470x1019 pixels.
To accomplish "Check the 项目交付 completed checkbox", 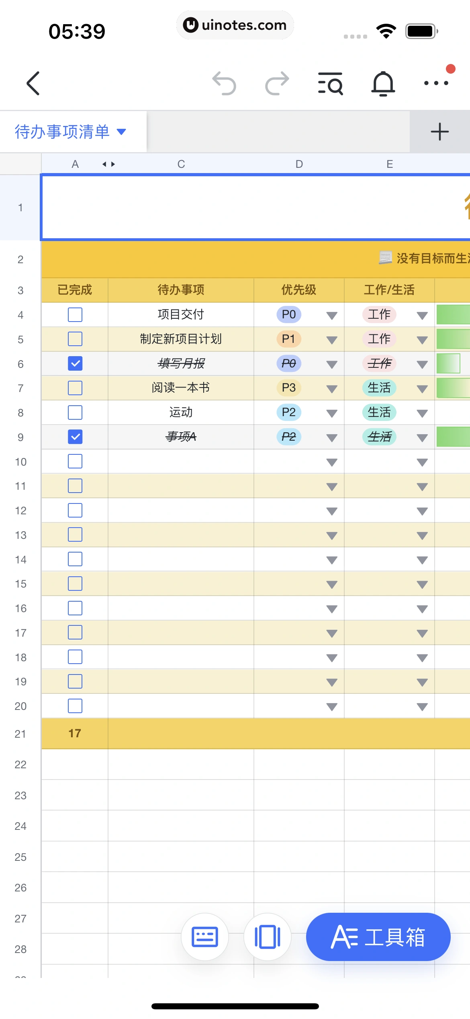I will [75, 315].
